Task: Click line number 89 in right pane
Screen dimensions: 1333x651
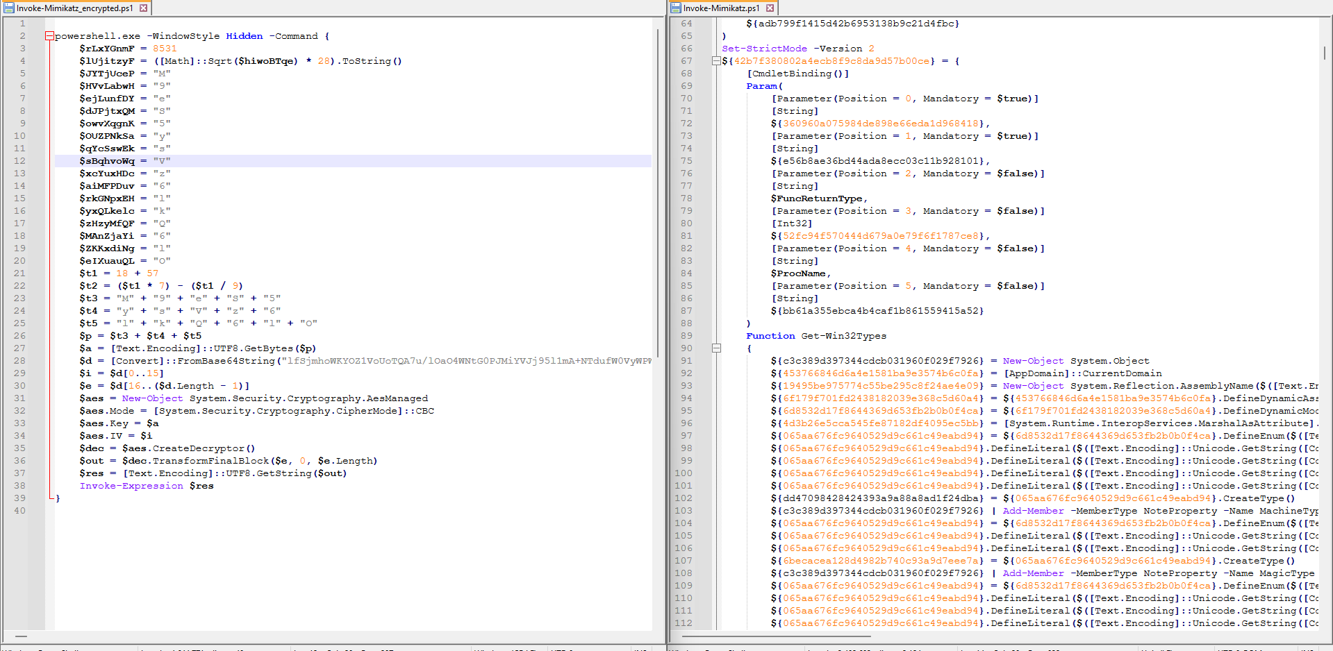Action: click(x=686, y=336)
